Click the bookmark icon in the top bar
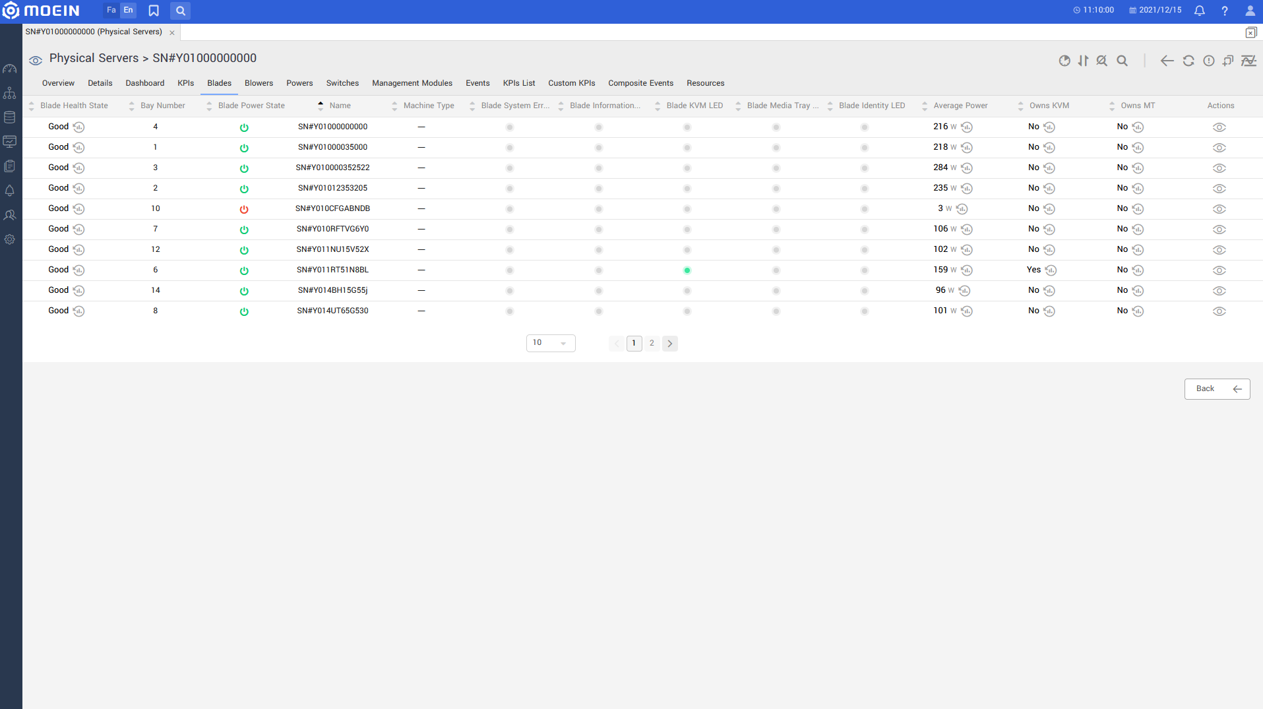Image resolution: width=1263 pixels, height=709 pixels. coord(154,11)
